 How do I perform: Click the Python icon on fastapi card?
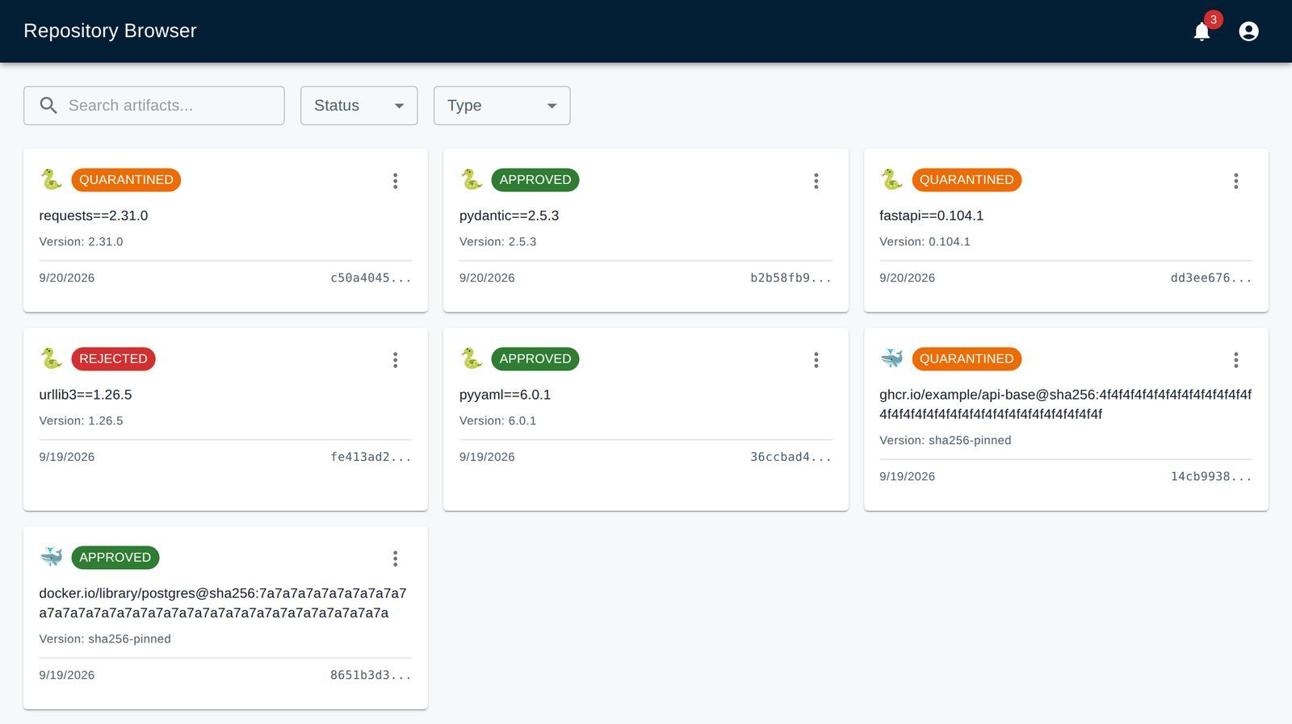point(891,179)
